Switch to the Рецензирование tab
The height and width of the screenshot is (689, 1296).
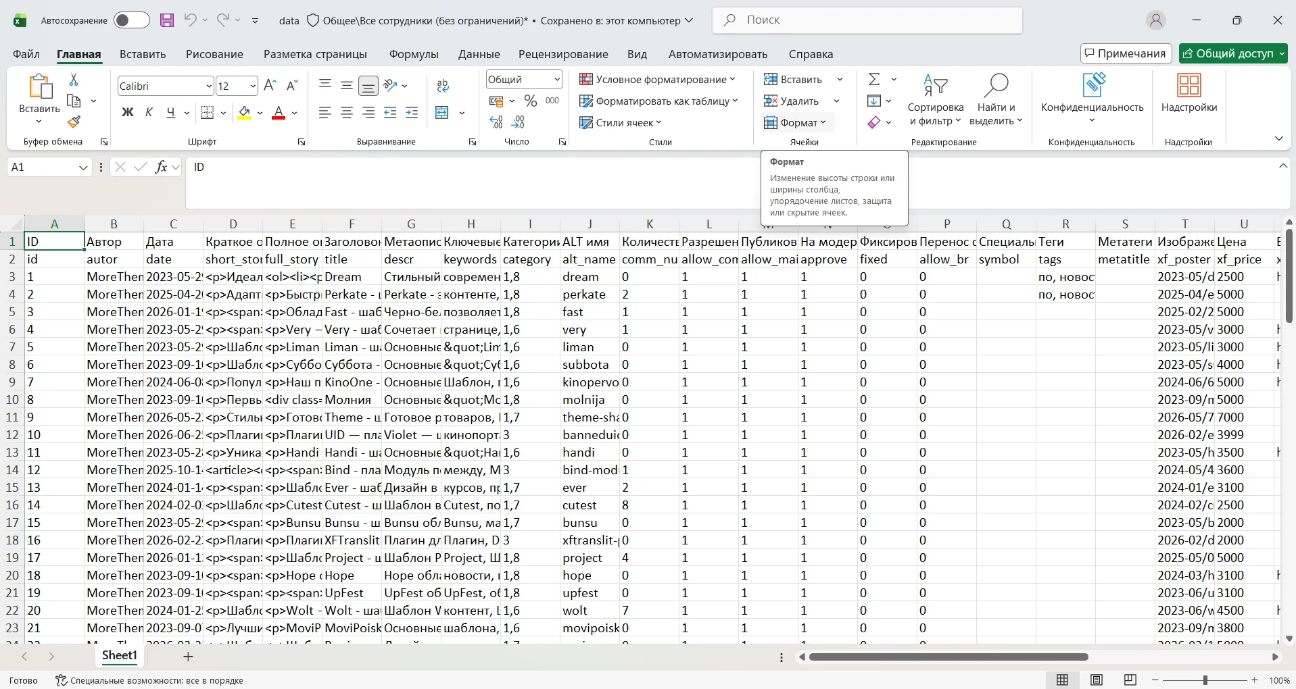(x=563, y=54)
